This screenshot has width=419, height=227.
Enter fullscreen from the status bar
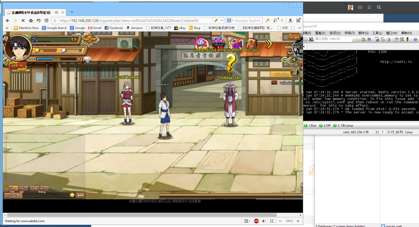272,221
